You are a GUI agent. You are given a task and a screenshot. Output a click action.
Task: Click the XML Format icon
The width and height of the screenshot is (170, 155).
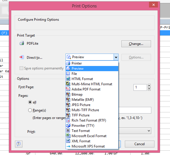[68, 141]
